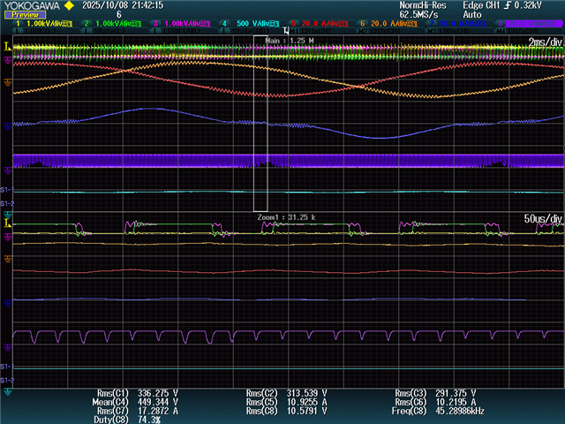Click the yellow Yokogawa diamond logo
565x424 pixels.
pos(69,6)
